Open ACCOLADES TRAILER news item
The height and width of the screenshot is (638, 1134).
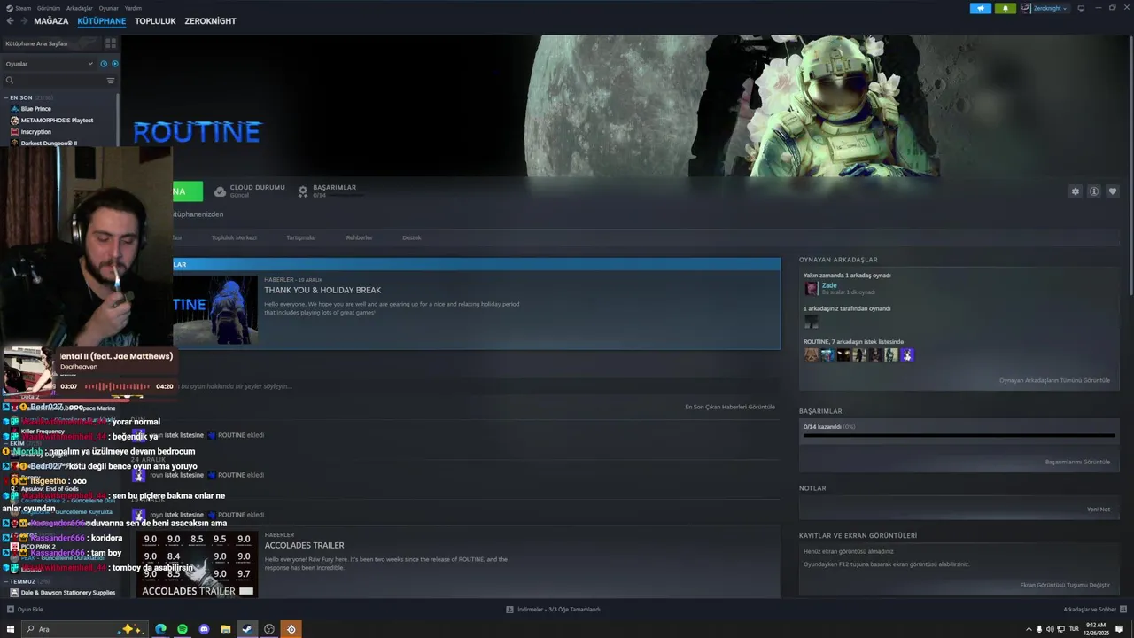click(304, 545)
